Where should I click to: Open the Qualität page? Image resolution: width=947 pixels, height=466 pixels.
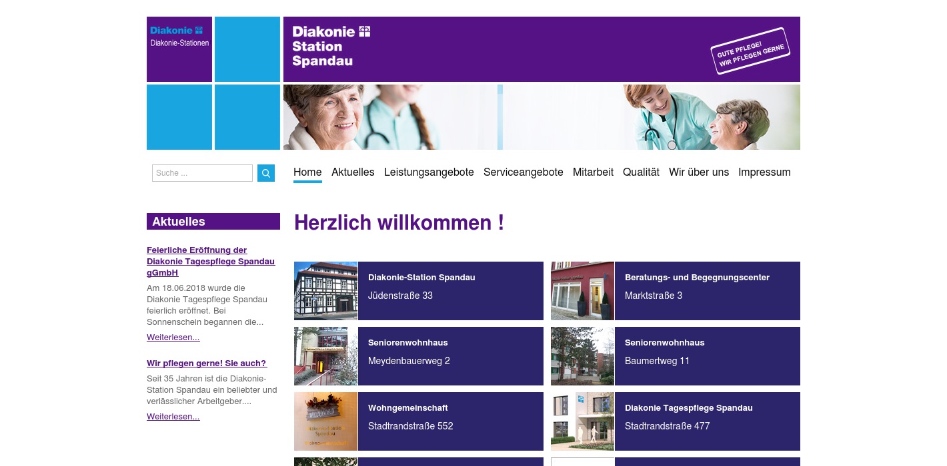(x=641, y=172)
